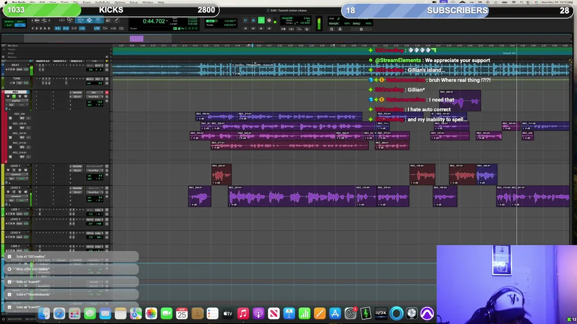Open the DELAY send on REC track

pyautogui.click(x=77, y=97)
